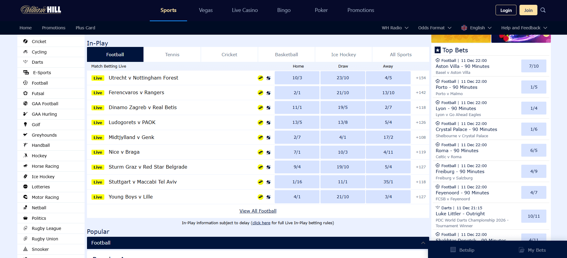
Task: Click the E-Sports sidebar icon
Action: point(26,72)
